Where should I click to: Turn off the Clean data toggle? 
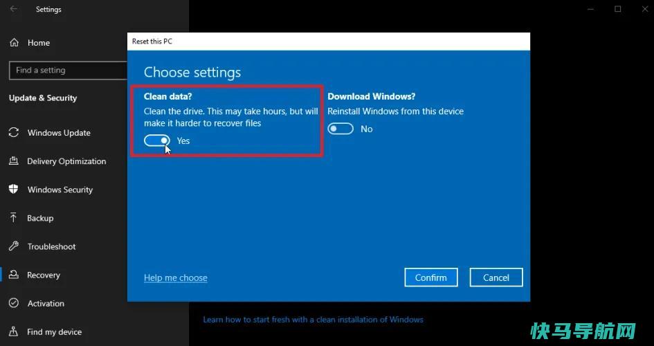point(157,141)
